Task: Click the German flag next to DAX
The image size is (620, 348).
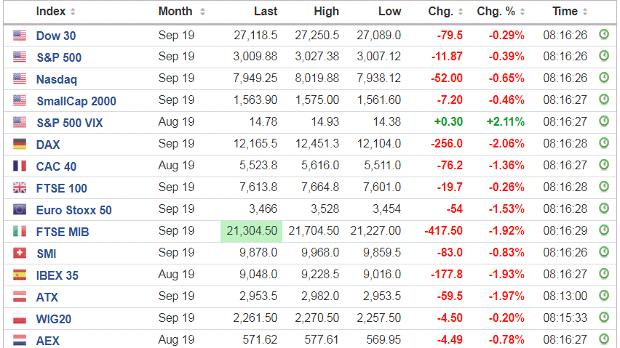Action: click(20, 145)
